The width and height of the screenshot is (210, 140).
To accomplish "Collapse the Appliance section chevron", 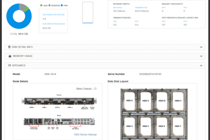I will 201,65.
